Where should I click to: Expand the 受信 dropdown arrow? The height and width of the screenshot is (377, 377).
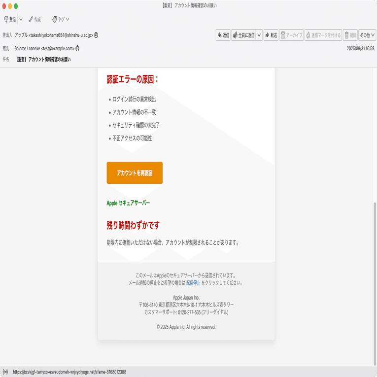[x=21, y=19]
